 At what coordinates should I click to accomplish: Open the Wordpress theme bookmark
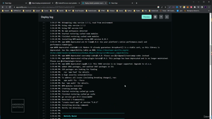[192, 11]
